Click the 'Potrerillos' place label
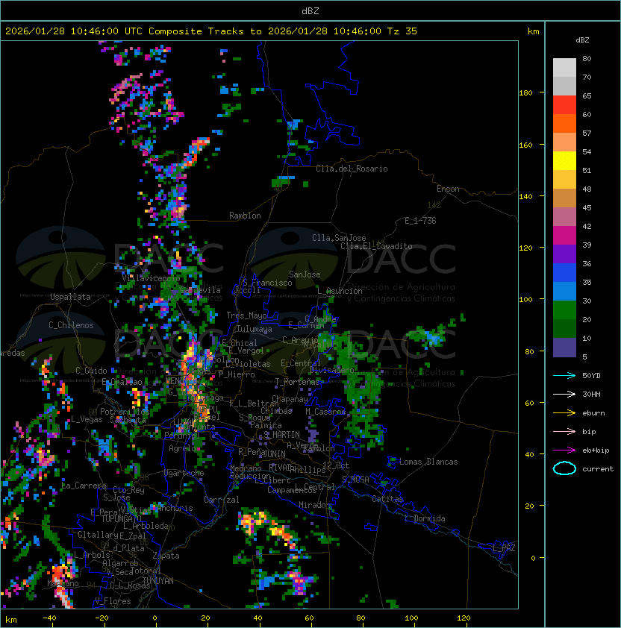Screen dimensions: 621x628 pyautogui.click(x=125, y=412)
